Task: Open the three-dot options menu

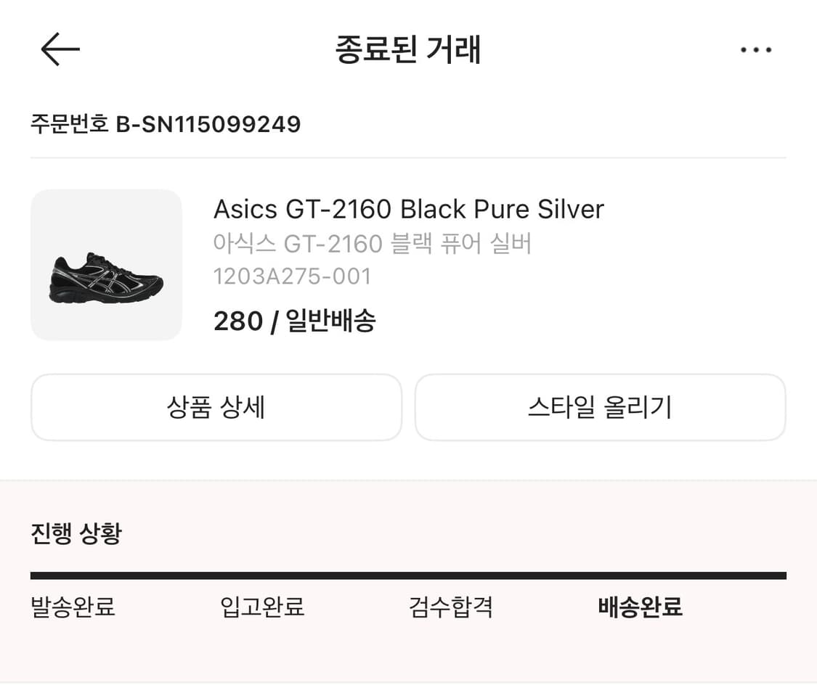Action: coord(757,49)
